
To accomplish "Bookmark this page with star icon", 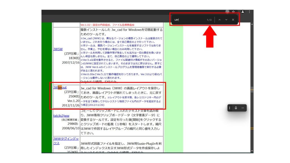I will pos(233,12).
